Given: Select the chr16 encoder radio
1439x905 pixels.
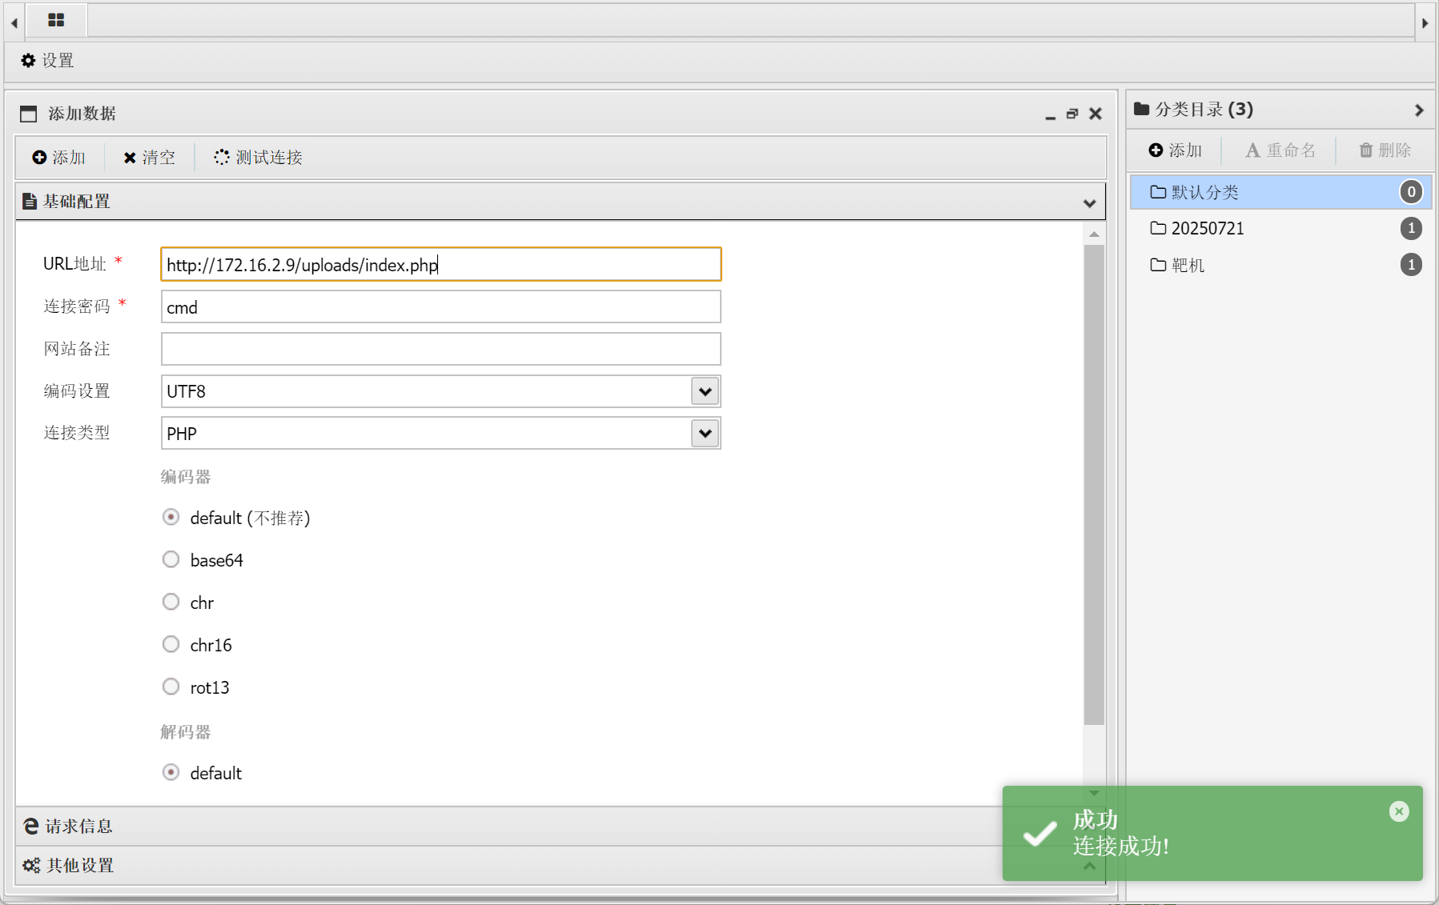Looking at the screenshot, I should (171, 645).
